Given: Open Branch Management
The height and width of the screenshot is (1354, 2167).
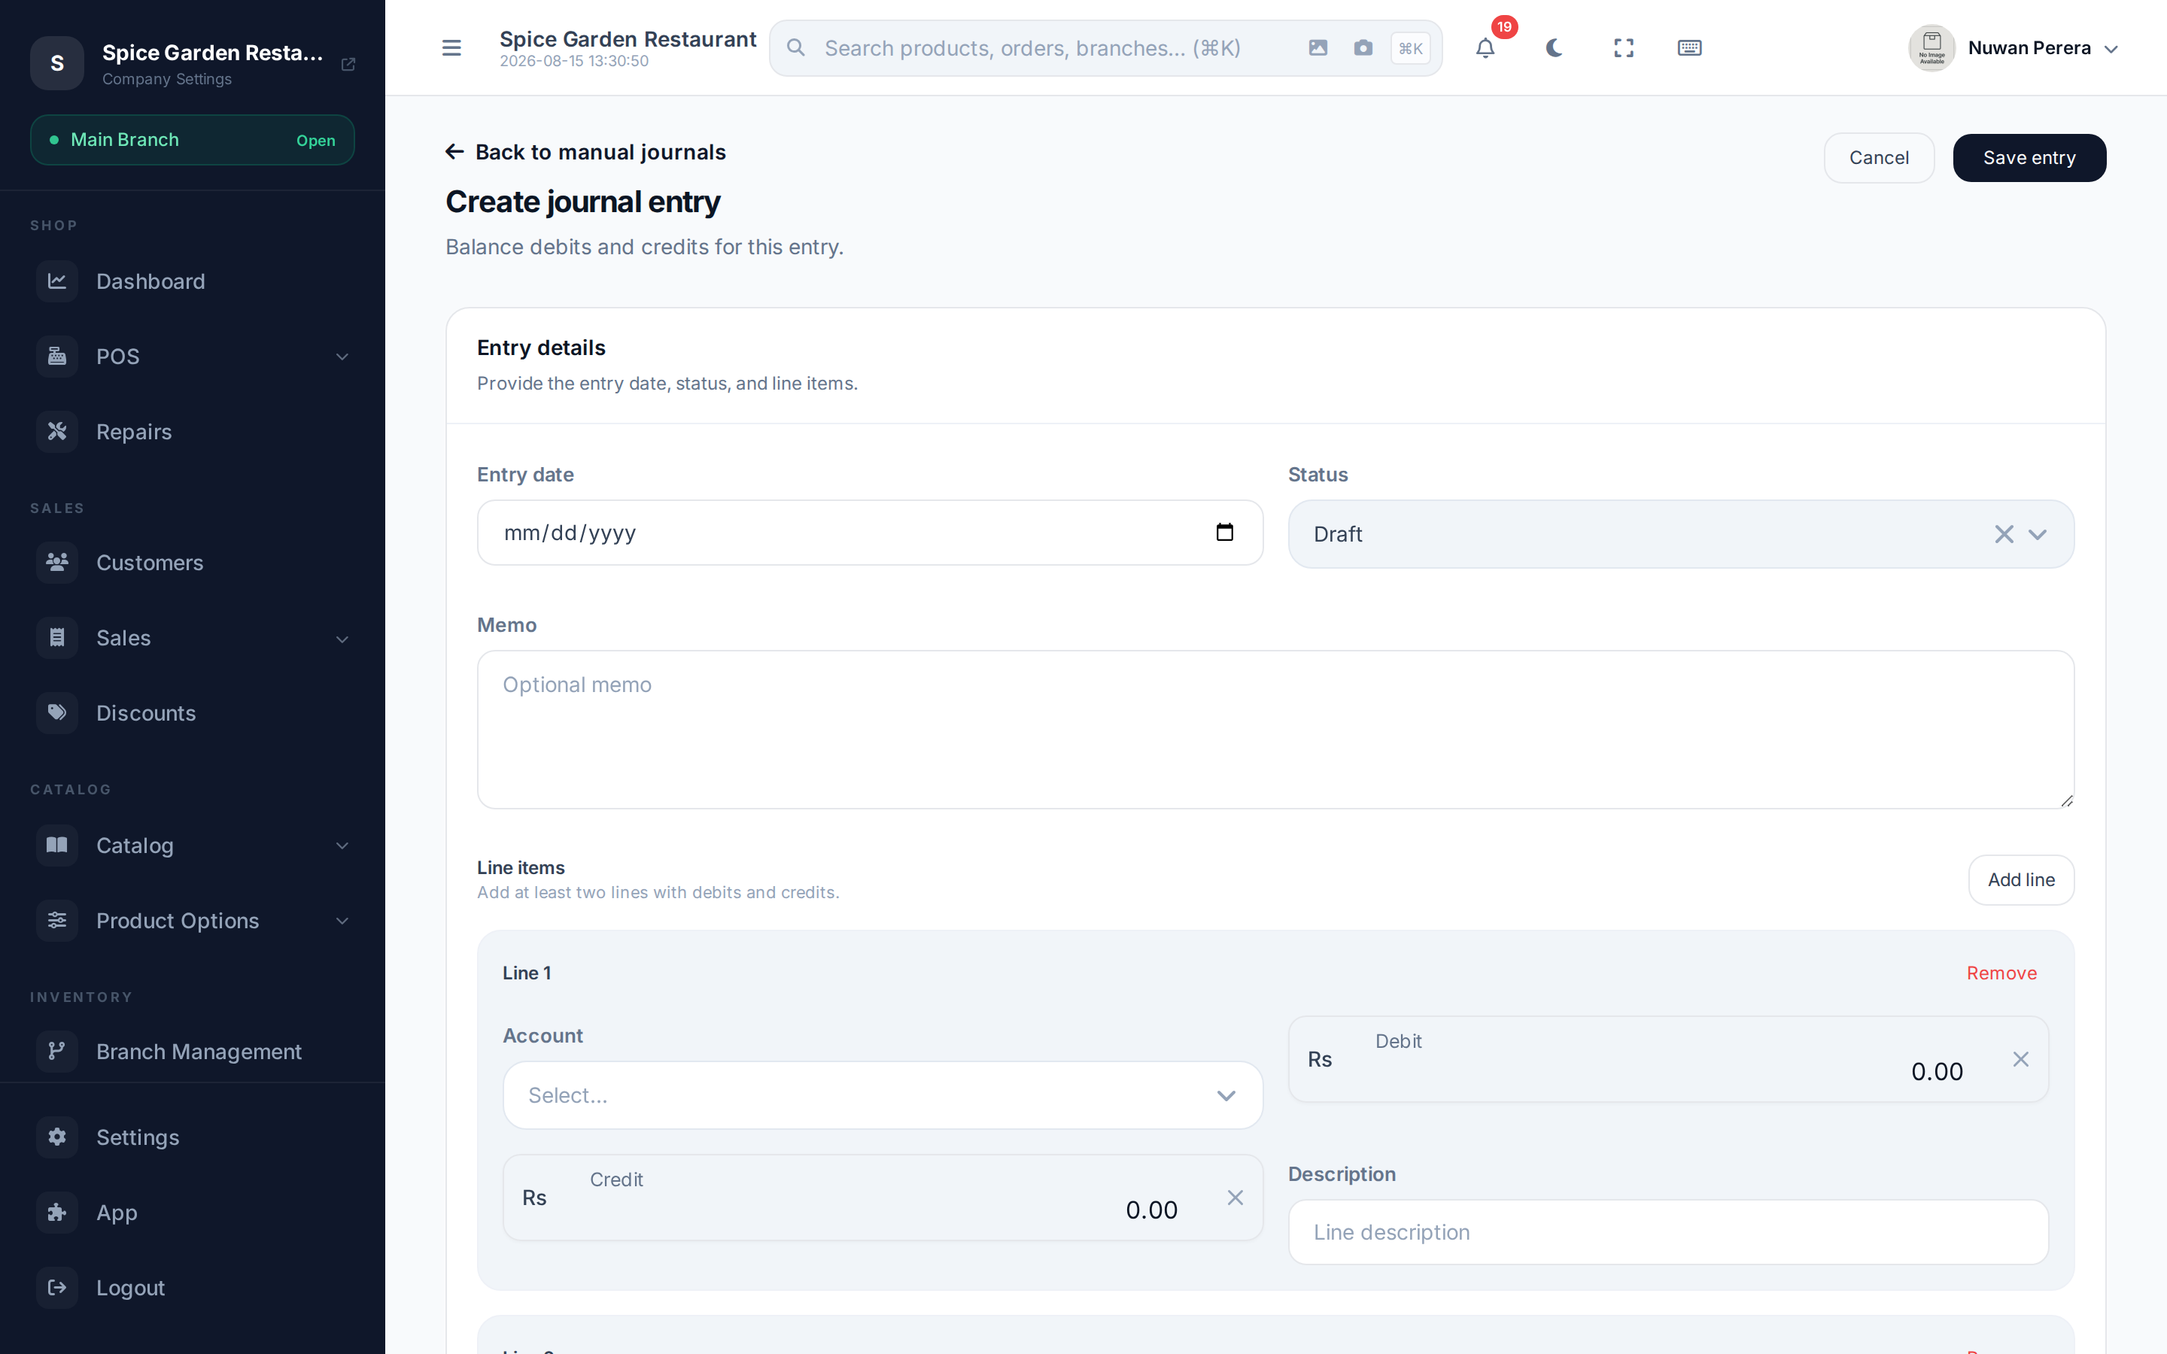Looking at the screenshot, I should tap(193, 1052).
